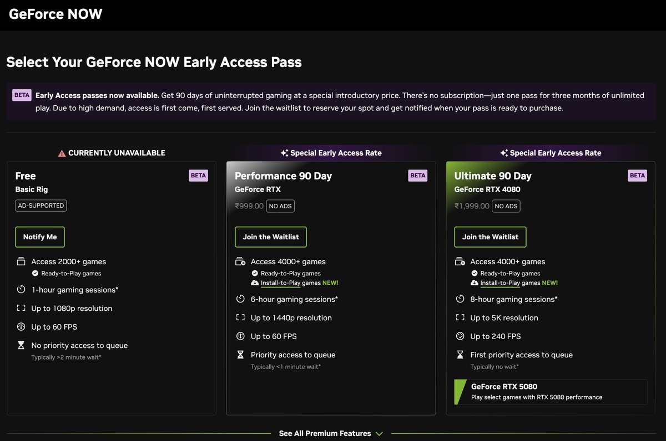666x441 pixels.
Task: Click the Notify Me button
Action: [40, 237]
